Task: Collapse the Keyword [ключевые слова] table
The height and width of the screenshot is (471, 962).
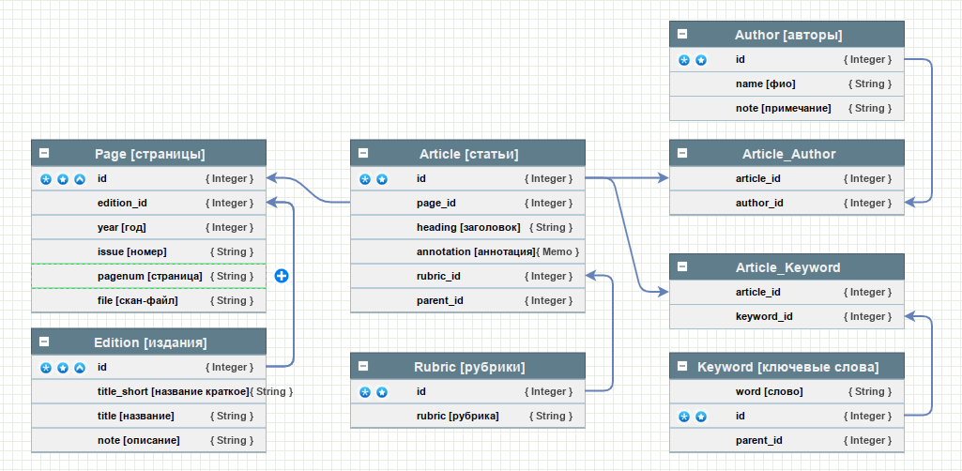Action: click(x=682, y=366)
